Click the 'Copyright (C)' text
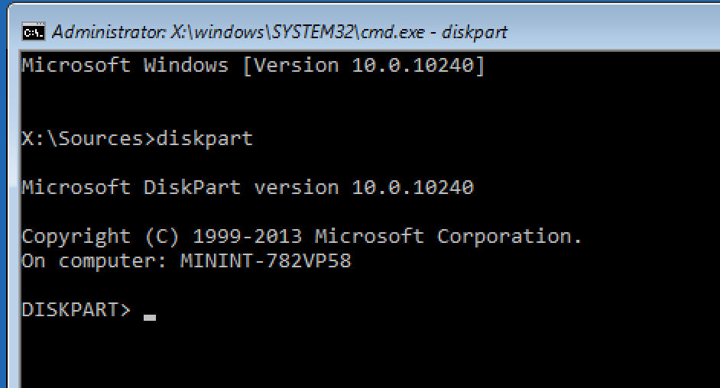The height and width of the screenshot is (388, 720). tap(100, 237)
